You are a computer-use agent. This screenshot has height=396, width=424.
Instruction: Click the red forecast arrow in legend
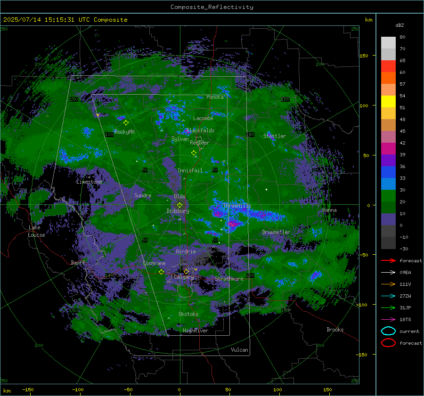(x=388, y=260)
